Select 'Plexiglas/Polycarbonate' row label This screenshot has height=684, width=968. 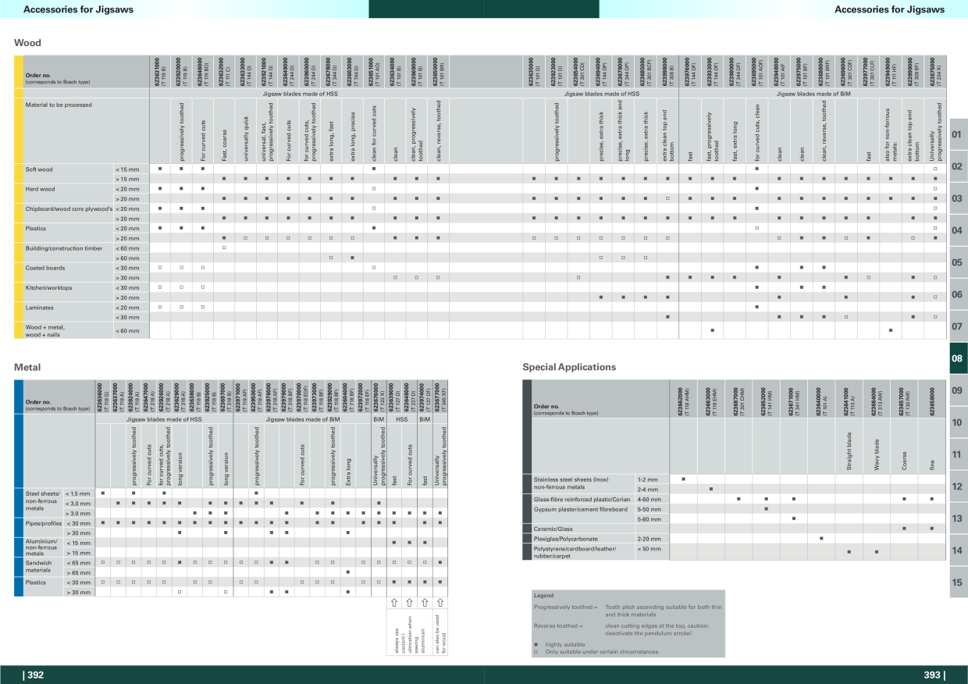tap(566, 539)
